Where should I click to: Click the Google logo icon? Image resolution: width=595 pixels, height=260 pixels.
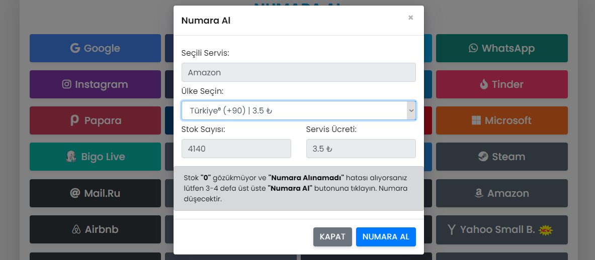75,48
